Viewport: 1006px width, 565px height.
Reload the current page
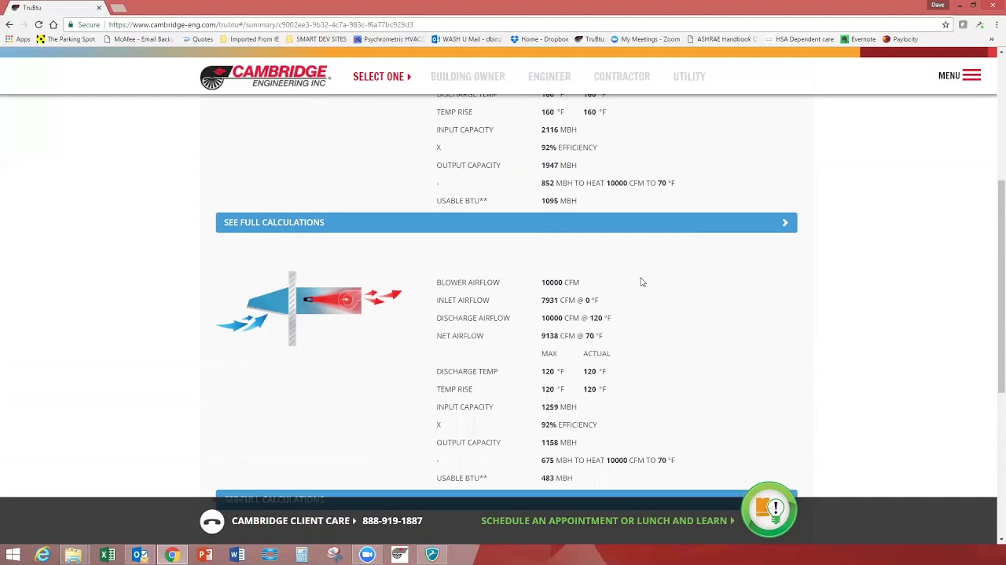39,24
